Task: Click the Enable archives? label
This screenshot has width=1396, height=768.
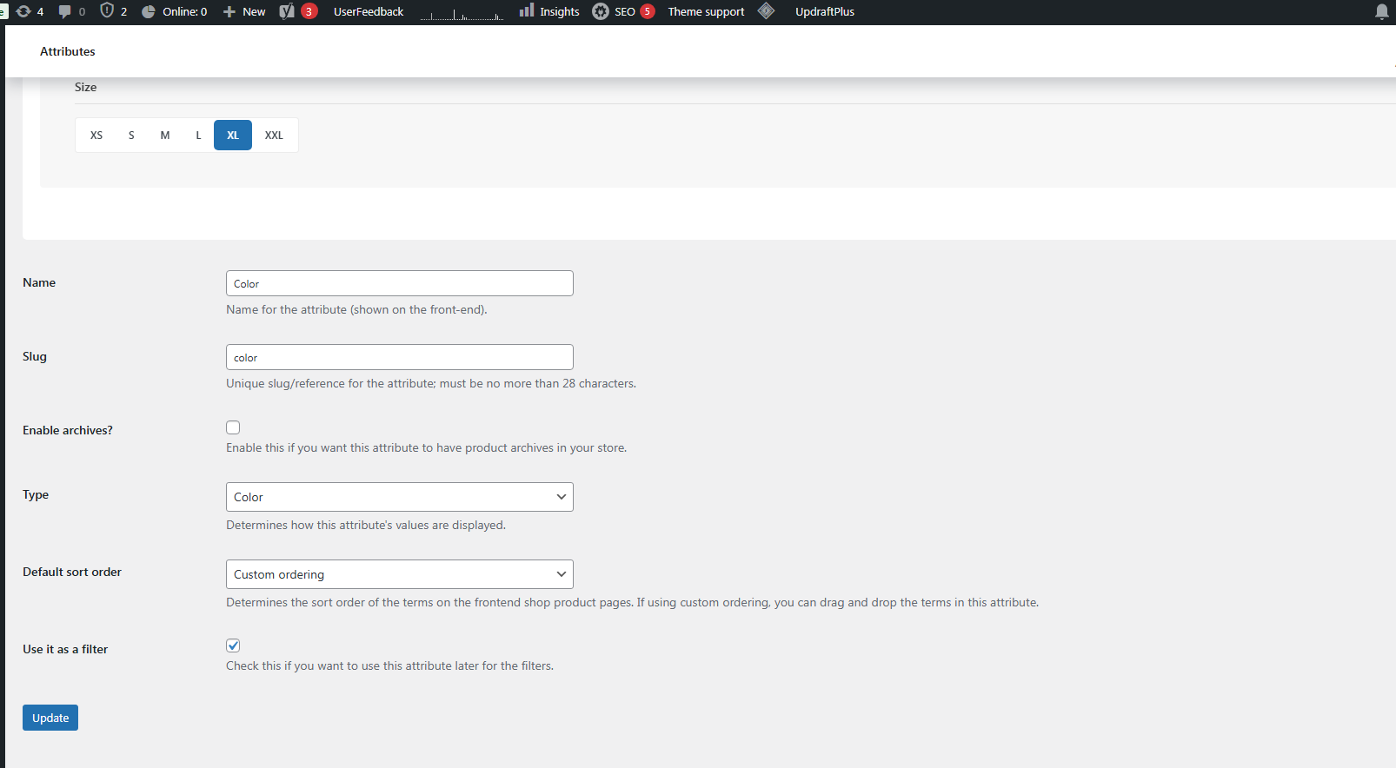Action: pos(68,430)
